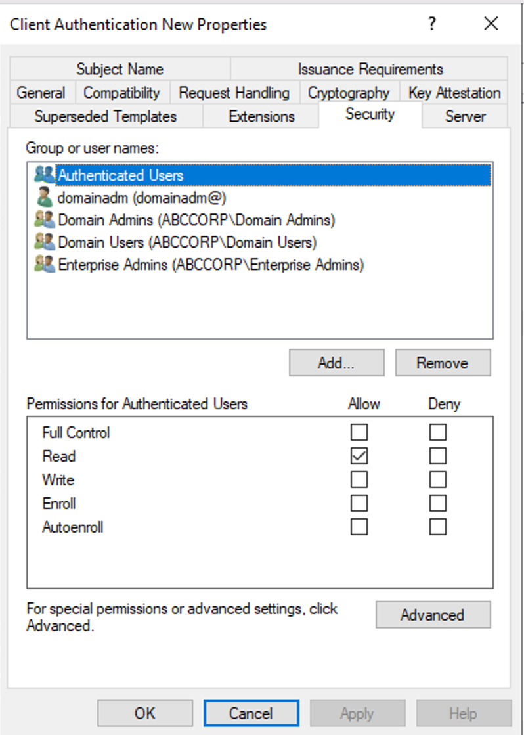Enable Allow for Full Control
The image size is (524, 735).
pyautogui.click(x=359, y=432)
